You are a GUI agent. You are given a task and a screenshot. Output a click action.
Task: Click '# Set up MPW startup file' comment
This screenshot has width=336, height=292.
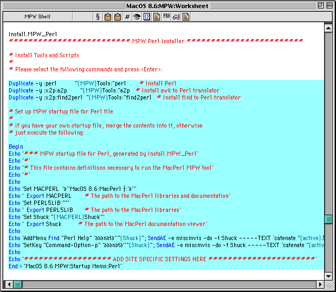point(61,111)
